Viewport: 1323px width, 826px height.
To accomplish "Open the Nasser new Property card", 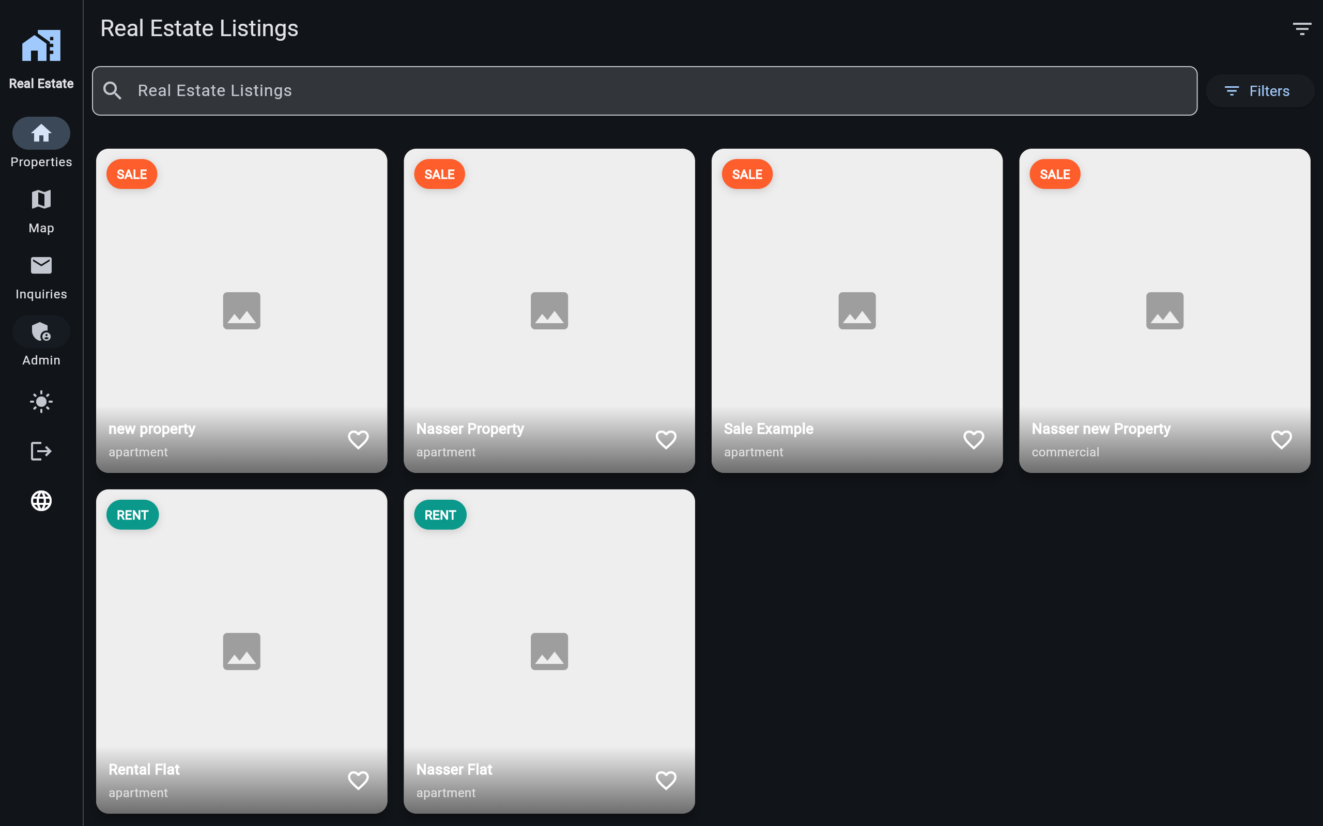I will [1164, 310].
